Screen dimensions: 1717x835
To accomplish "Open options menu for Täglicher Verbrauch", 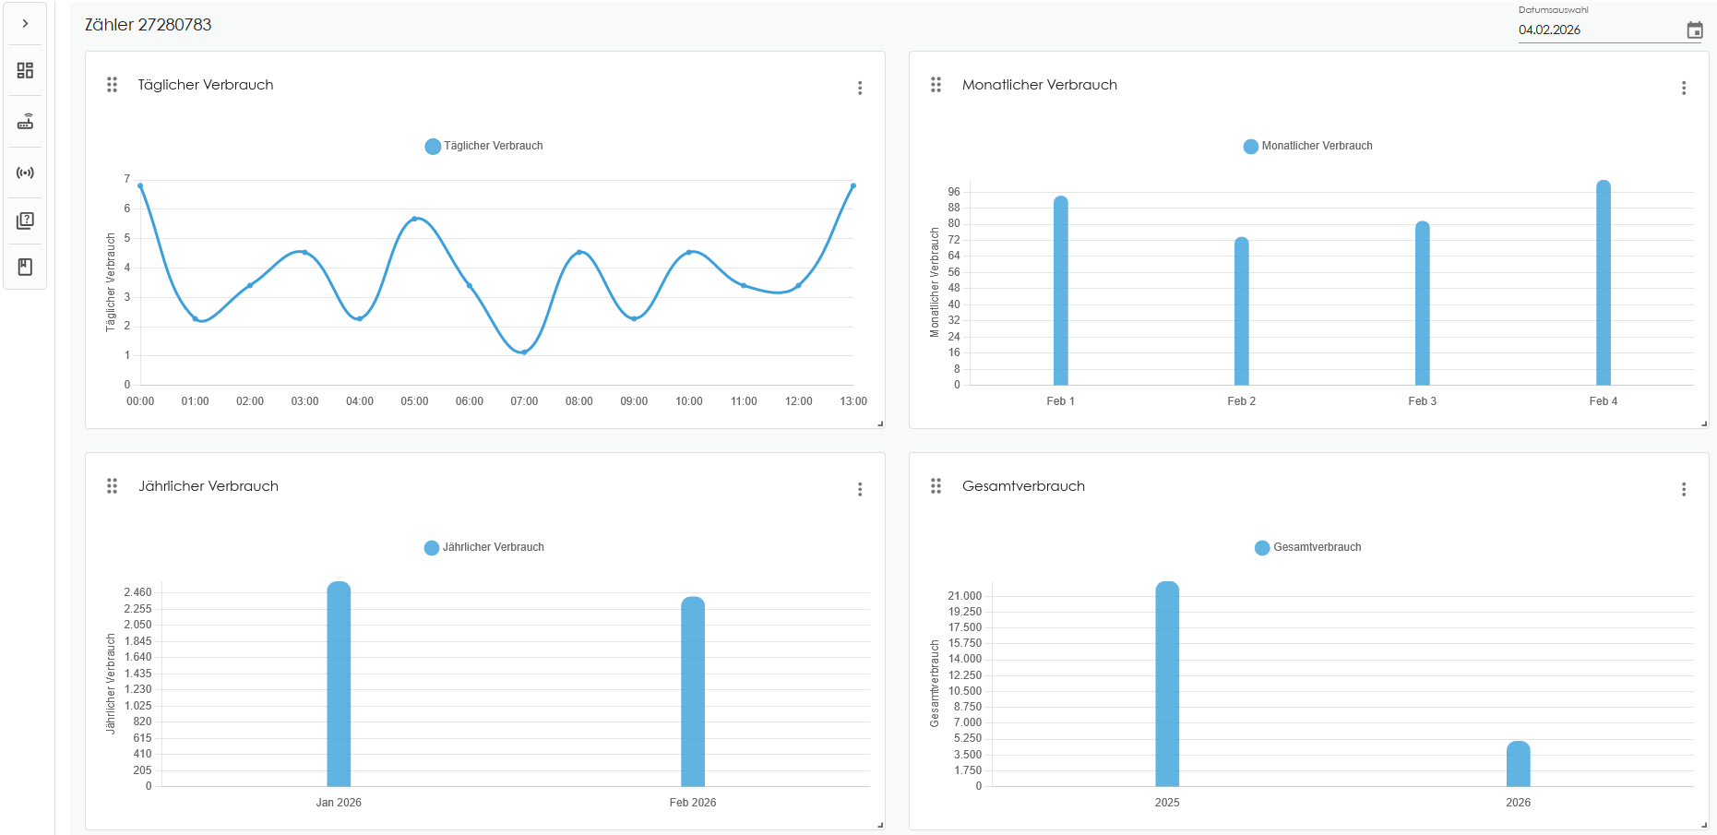I will point(859,88).
